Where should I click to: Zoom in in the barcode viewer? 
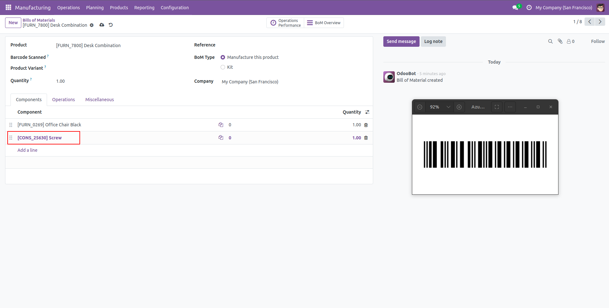tap(459, 107)
